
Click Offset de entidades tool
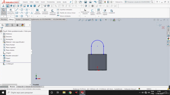(53, 12)
